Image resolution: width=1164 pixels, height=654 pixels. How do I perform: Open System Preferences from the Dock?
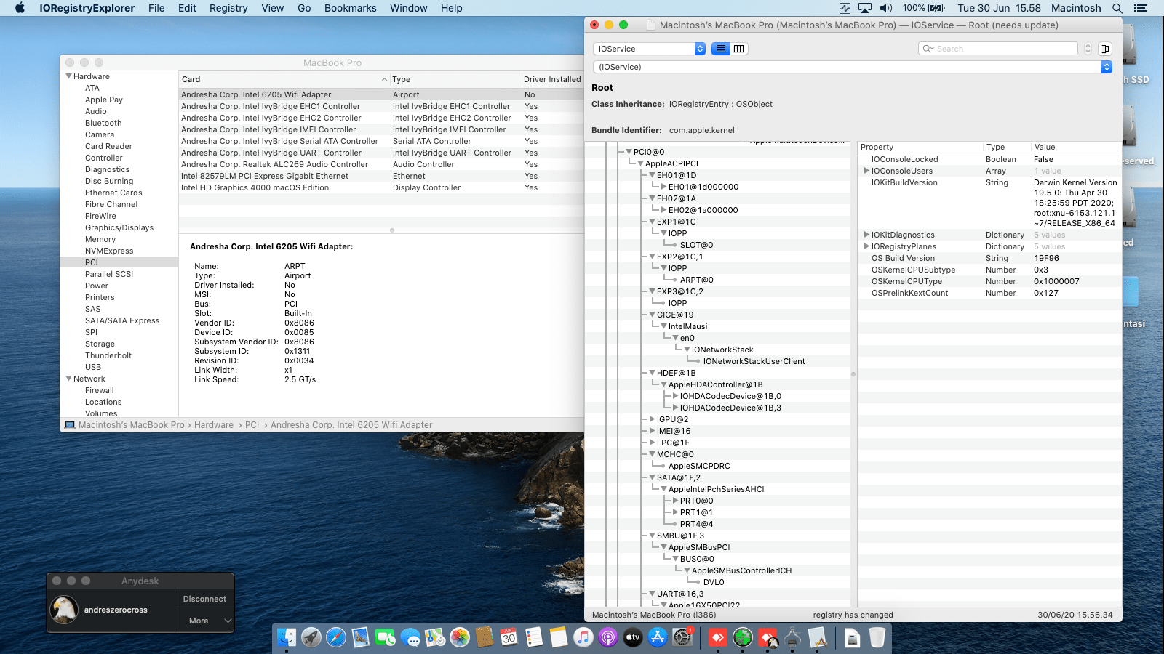point(682,638)
